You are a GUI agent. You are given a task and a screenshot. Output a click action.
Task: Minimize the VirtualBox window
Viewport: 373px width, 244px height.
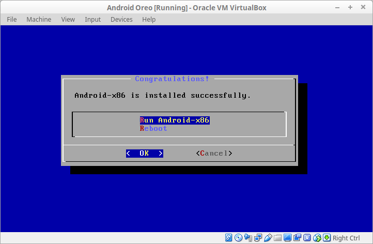coord(337,8)
